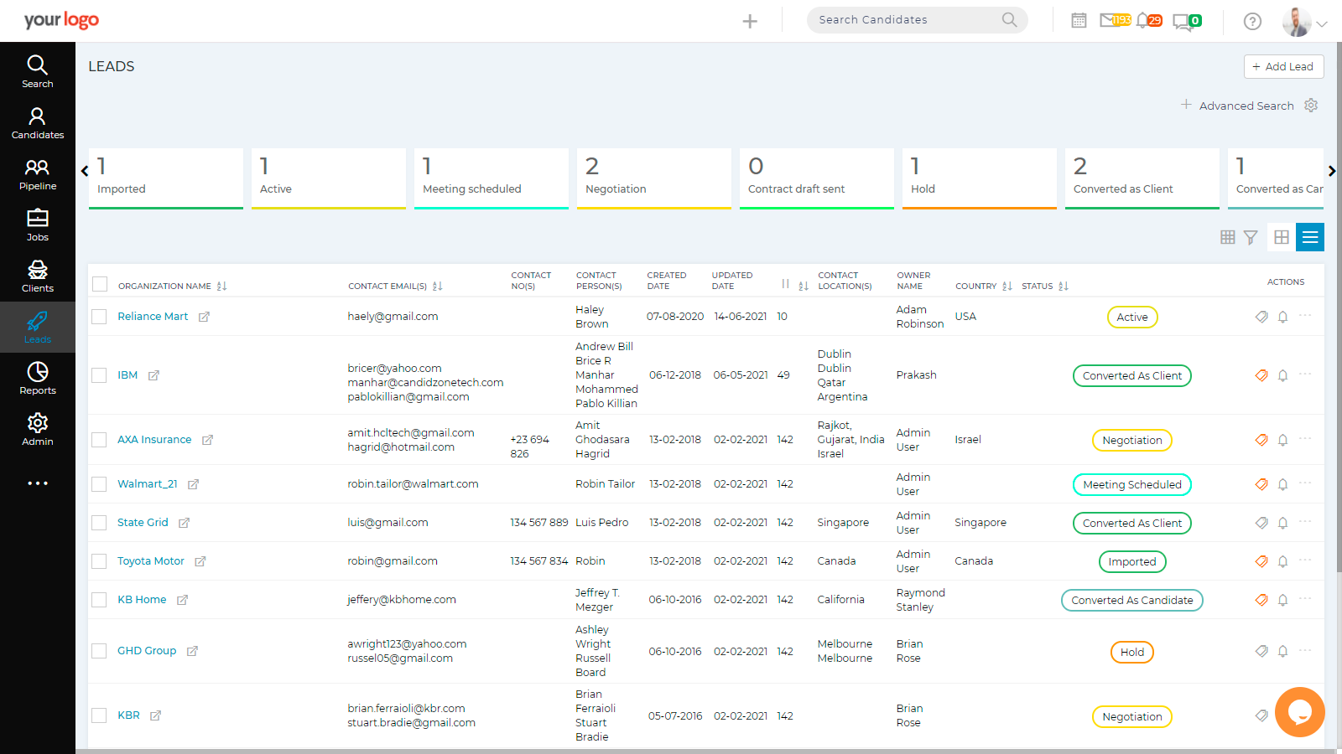1342x754 pixels.
Task: Go to Candidates in the sidebar
Action: pyautogui.click(x=37, y=123)
